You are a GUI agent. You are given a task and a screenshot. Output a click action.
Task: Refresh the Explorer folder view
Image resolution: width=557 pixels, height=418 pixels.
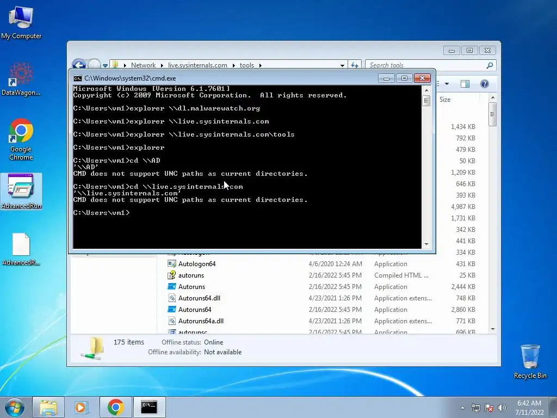pos(355,65)
